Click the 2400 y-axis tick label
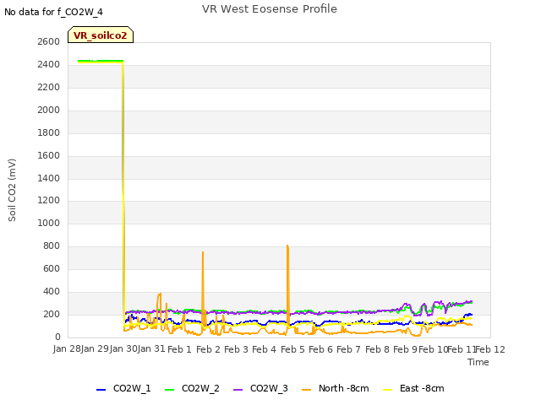 tap(49, 64)
